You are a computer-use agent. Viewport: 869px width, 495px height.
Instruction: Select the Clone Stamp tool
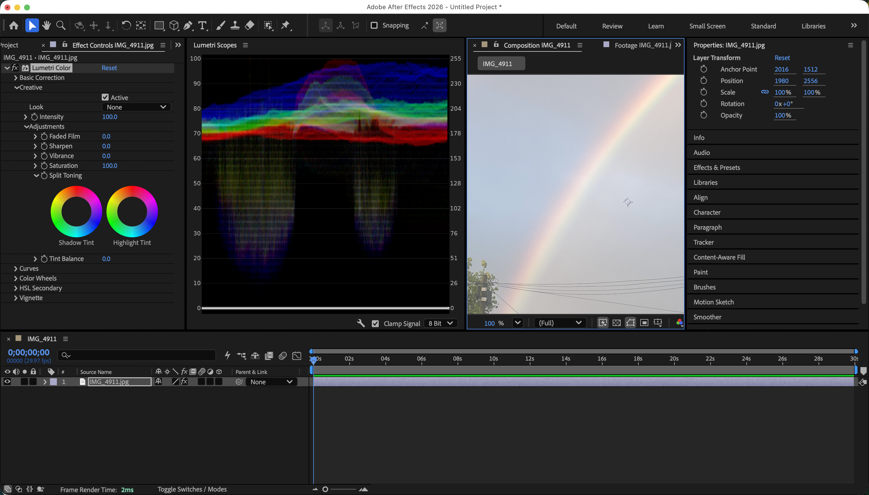click(235, 26)
